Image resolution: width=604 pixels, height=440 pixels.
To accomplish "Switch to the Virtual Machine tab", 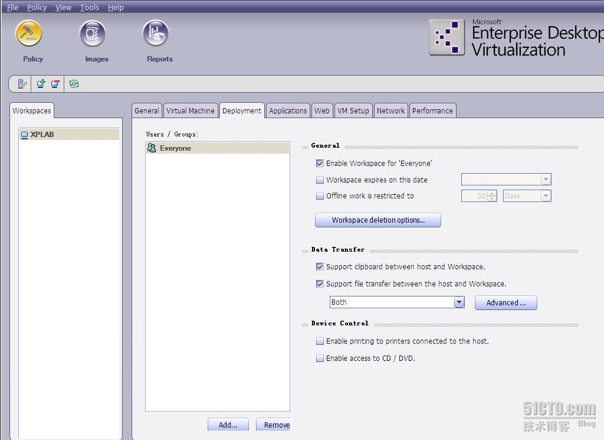I will (x=191, y=110).
